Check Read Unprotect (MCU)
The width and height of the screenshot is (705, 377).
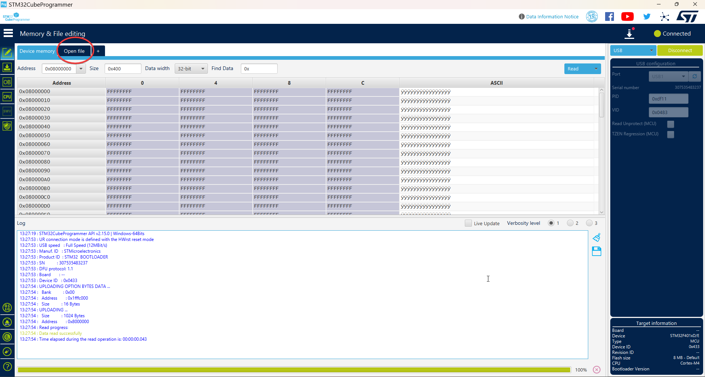[x=671, y=124]
